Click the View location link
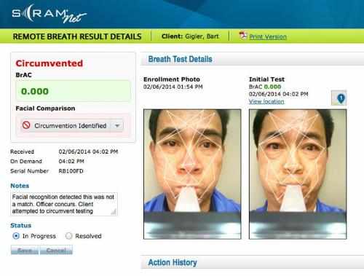Screen dimensions: 364x276 pos(266,101)
